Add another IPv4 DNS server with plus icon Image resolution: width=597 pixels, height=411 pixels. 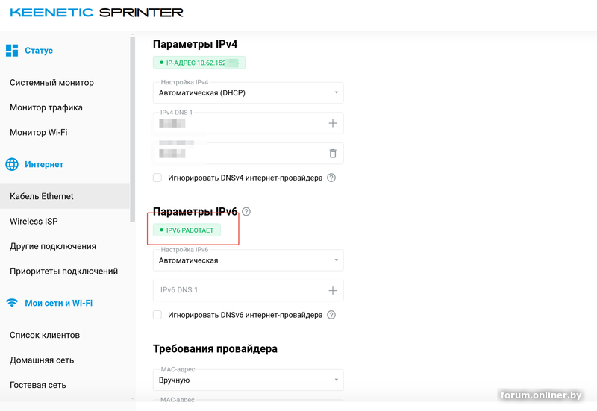333,123
